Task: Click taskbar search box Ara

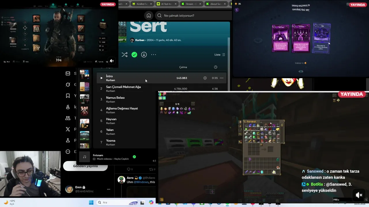Action: click(x=118, y=202)
